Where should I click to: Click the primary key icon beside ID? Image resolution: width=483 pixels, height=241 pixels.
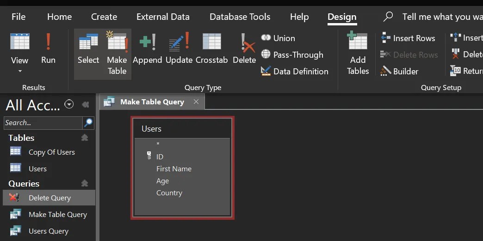[149, 156]
